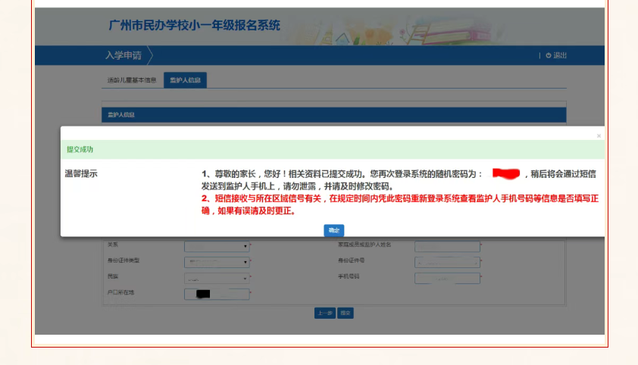Click the 入学申请 breadcrumb

coord(124,55)
